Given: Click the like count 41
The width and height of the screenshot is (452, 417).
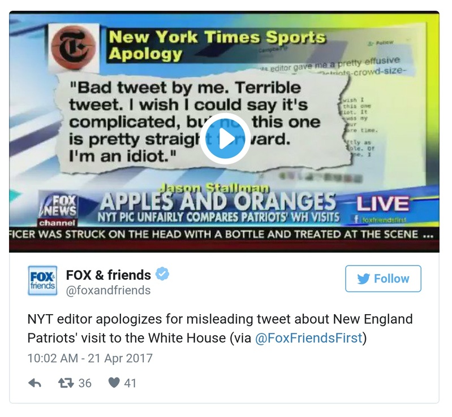Looking at the screenshot, I should [x=130, y=383].
